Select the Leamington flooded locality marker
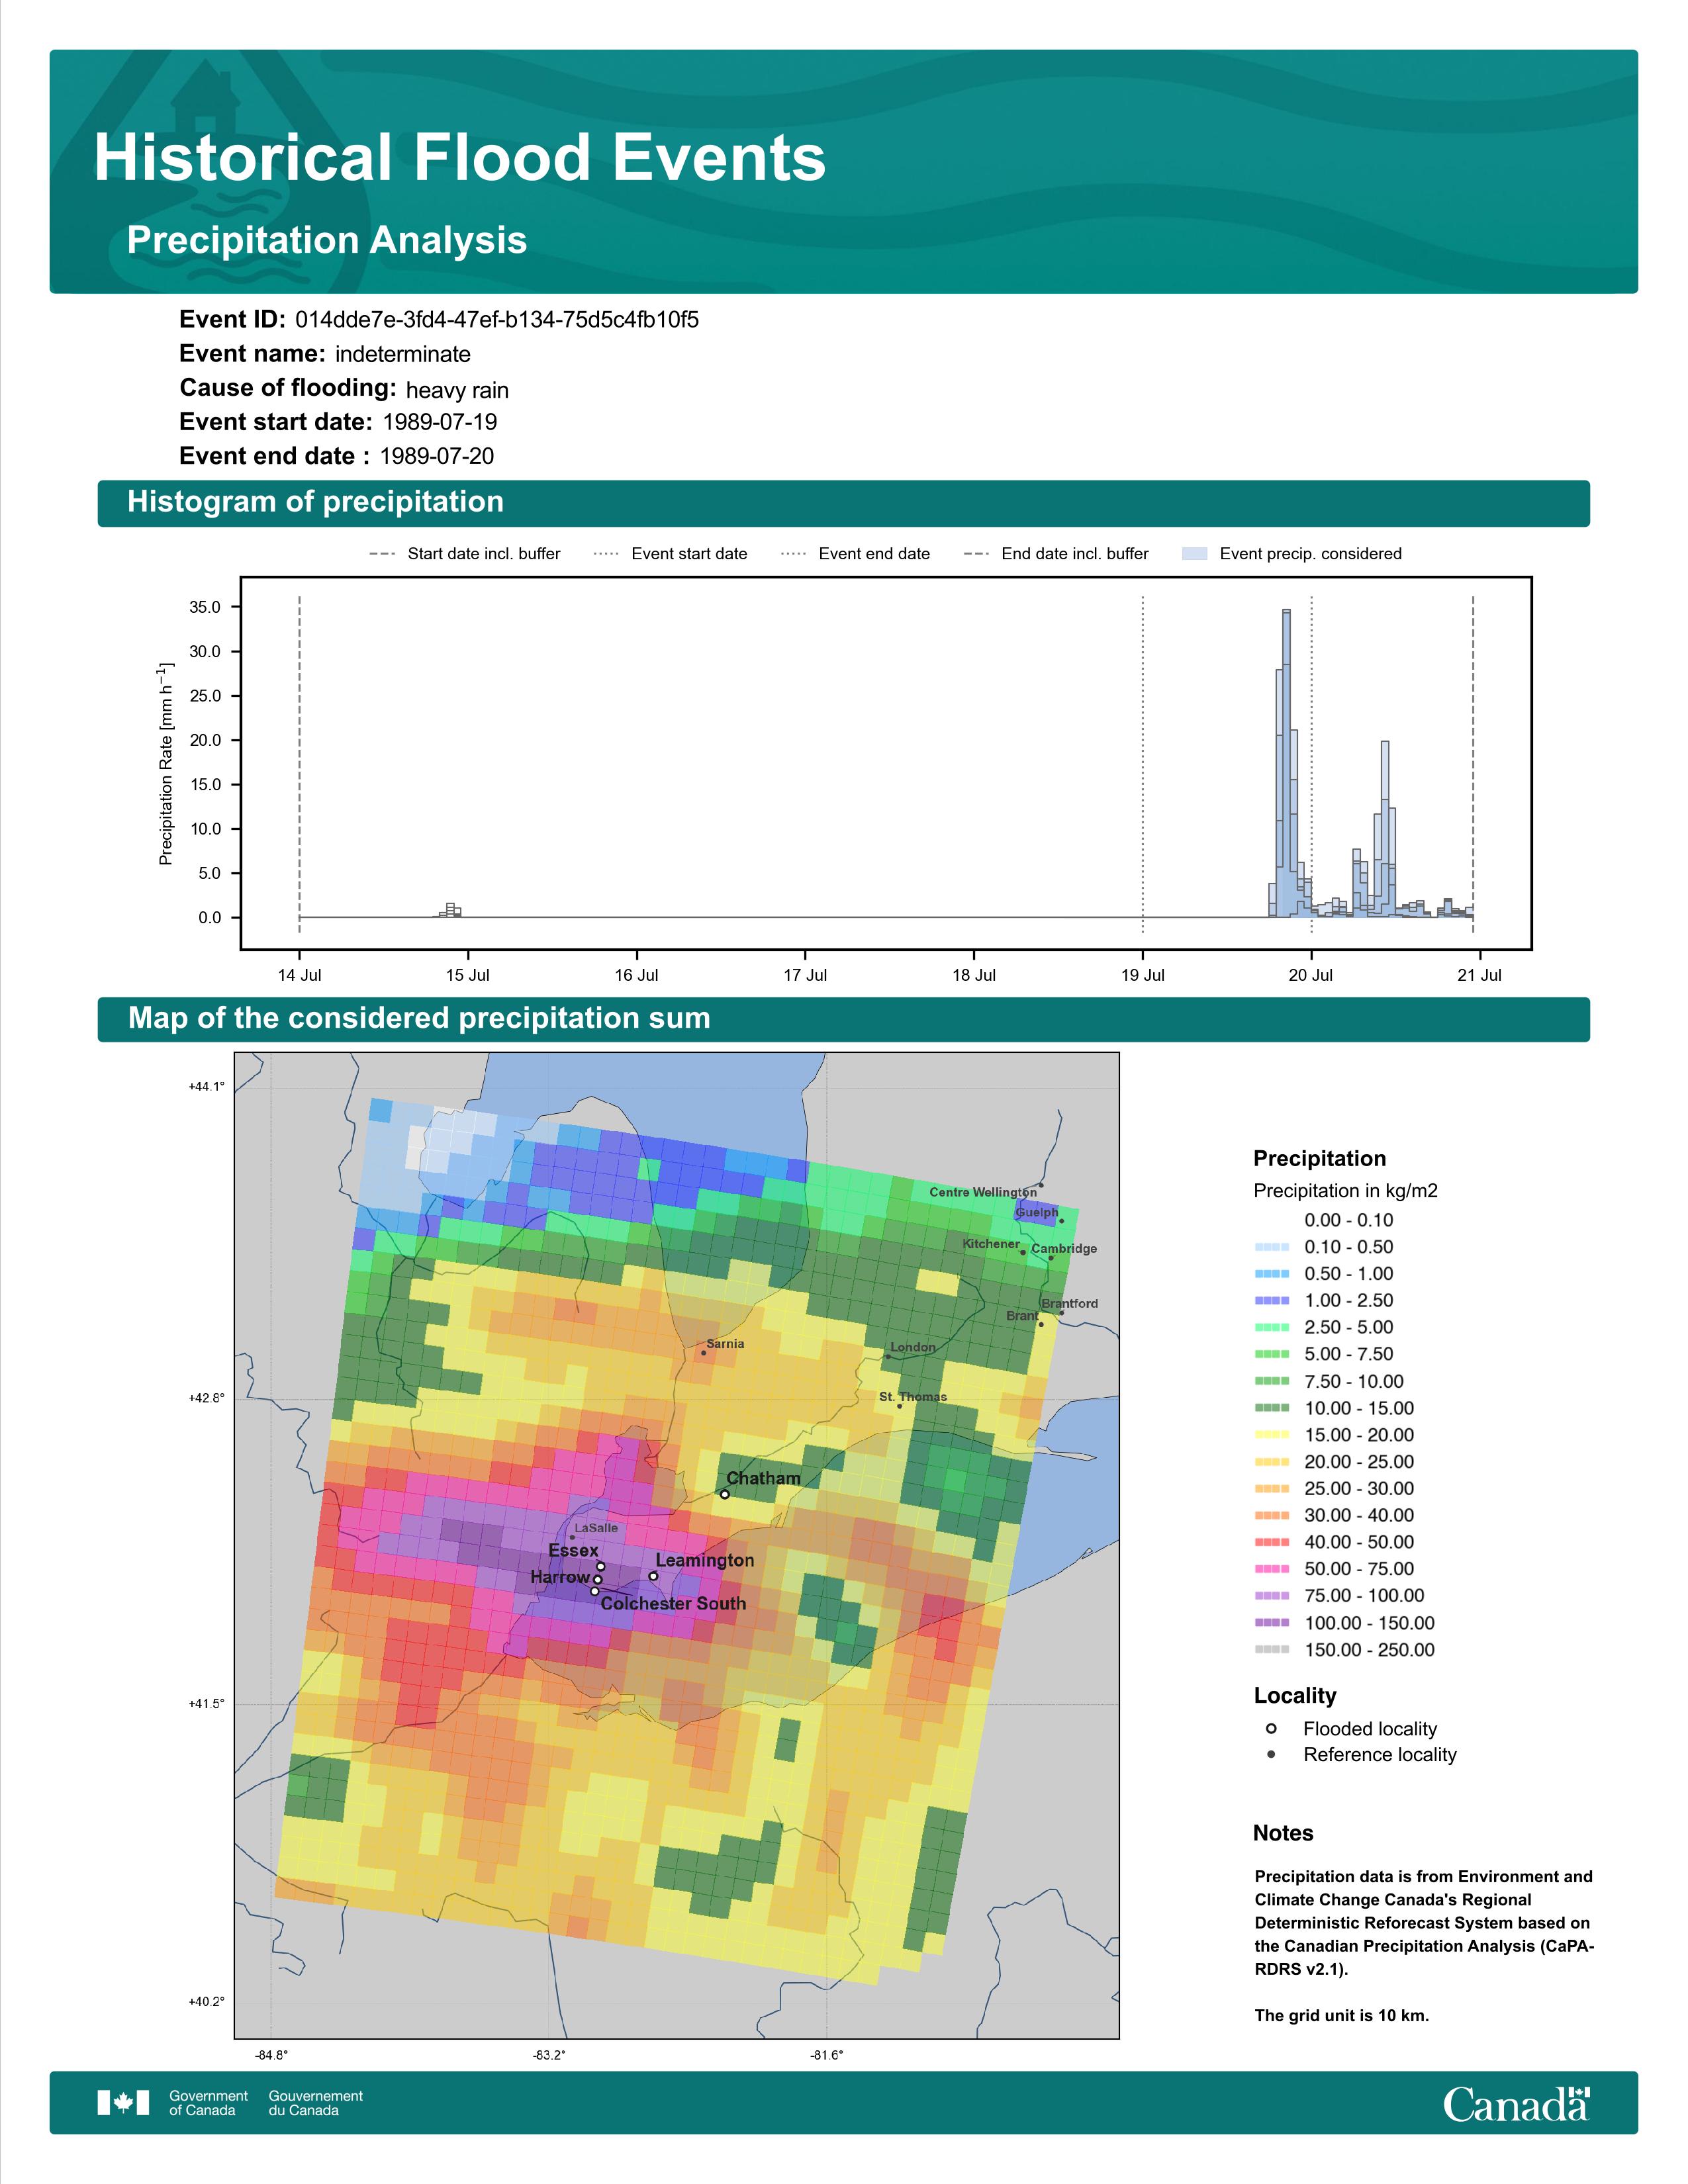 pyautogui.click(x=653, y=1576)
